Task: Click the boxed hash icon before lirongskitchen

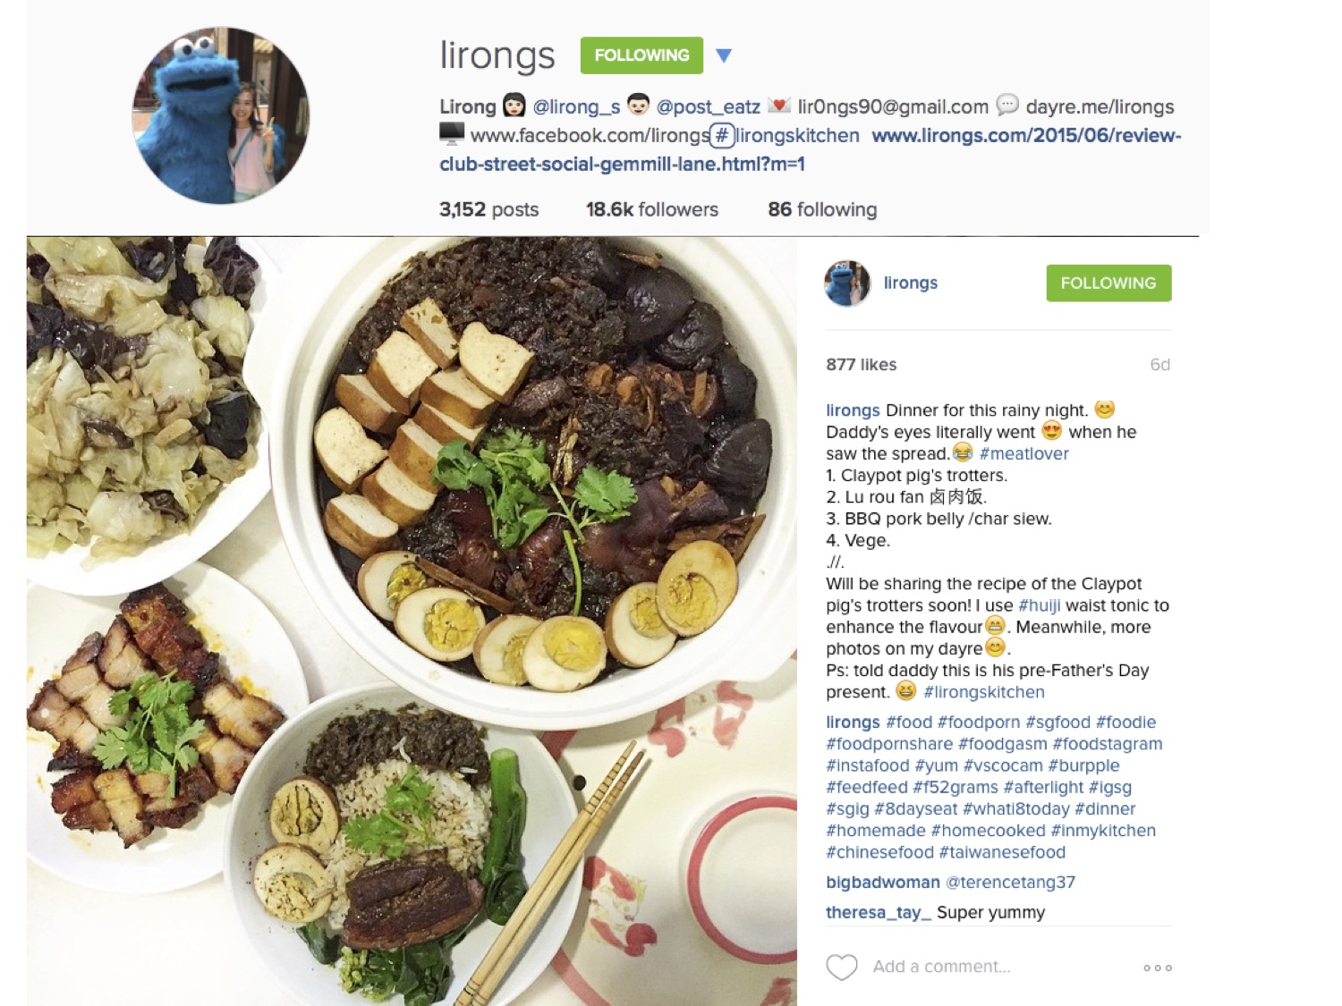Action: pyautogui.click(x=722, y=136)
